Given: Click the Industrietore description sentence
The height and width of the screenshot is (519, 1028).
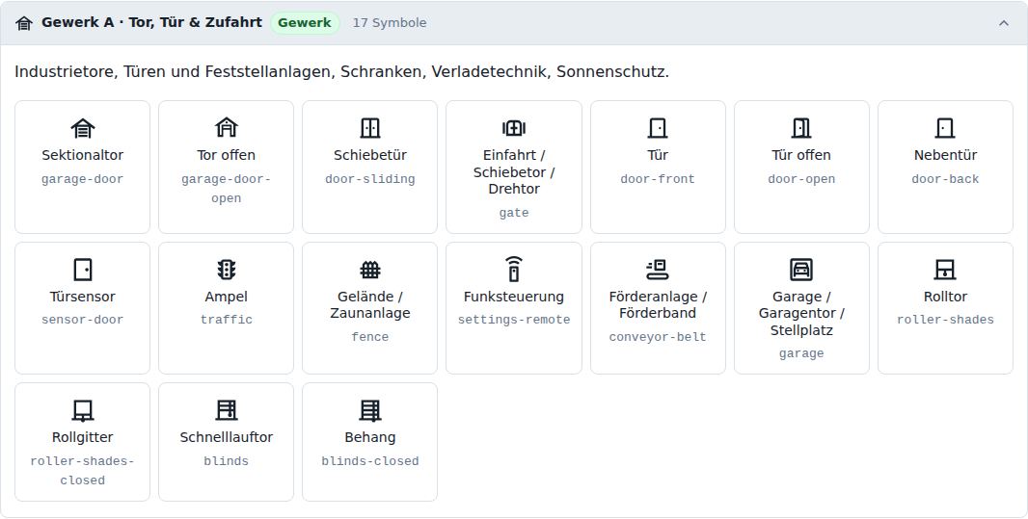Looking at the screenshot, I should 341,72.
